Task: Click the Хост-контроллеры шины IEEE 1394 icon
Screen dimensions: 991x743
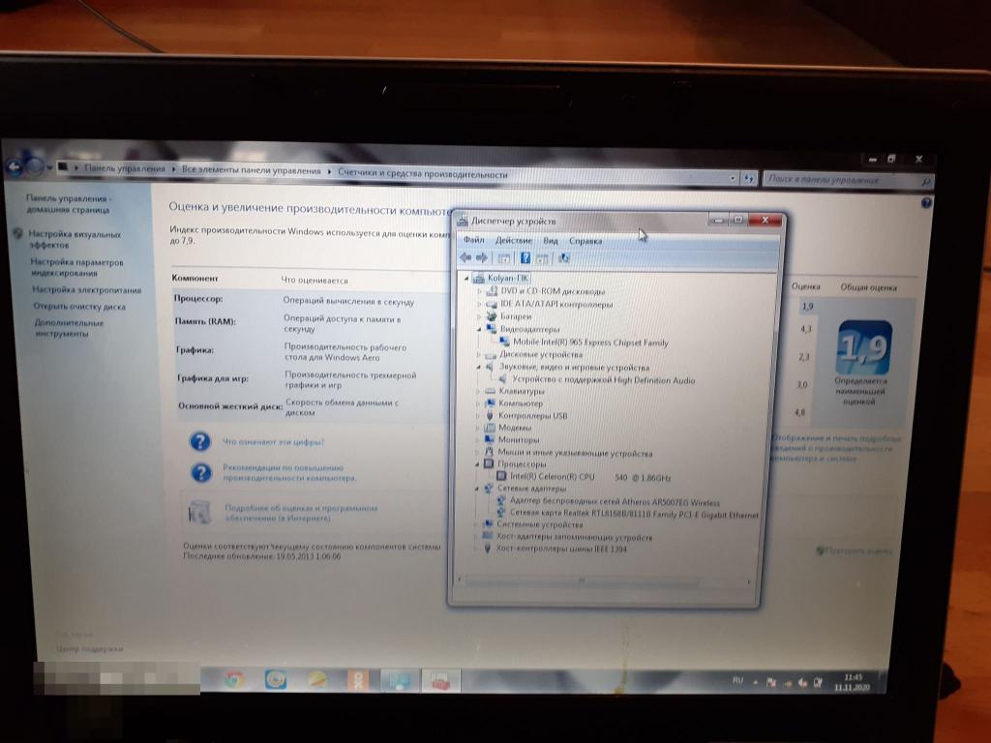Action: pos(487,549)
